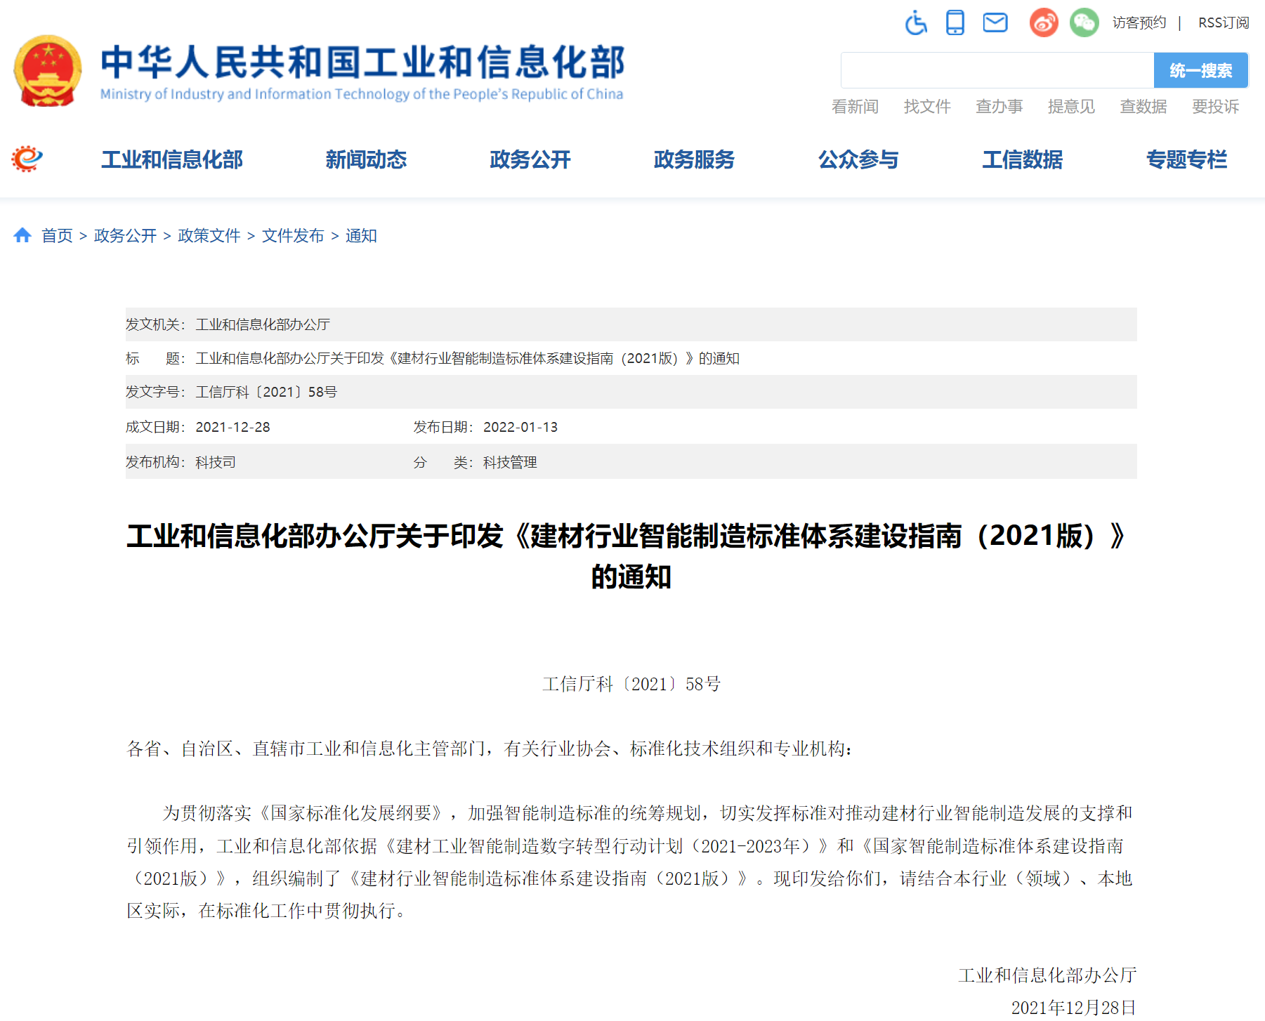1265x1021 pixels.
Task: Open the Weibo social icon
Action: pos(1044,23)
